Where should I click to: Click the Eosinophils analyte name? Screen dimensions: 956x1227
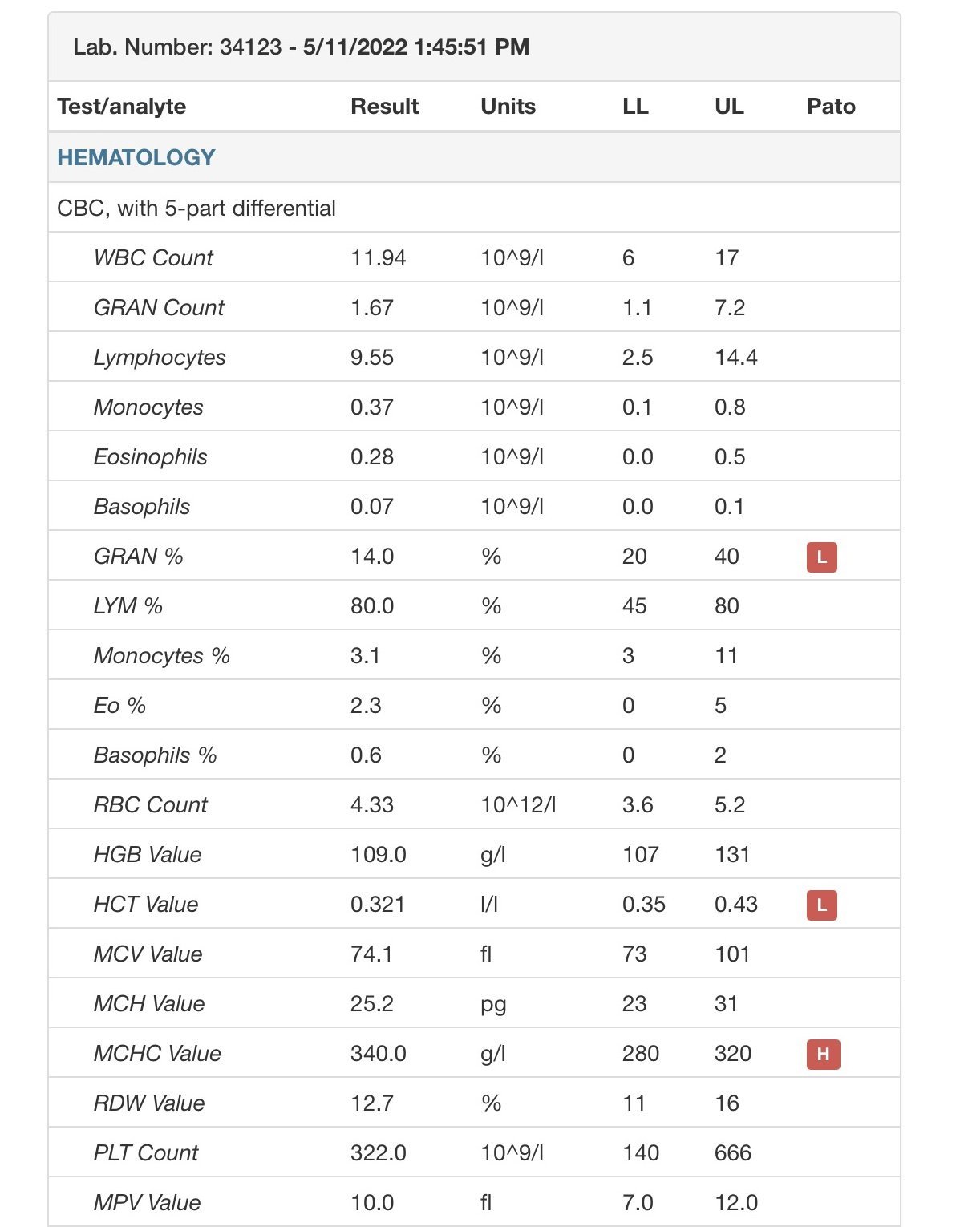(x=150, y=457)
